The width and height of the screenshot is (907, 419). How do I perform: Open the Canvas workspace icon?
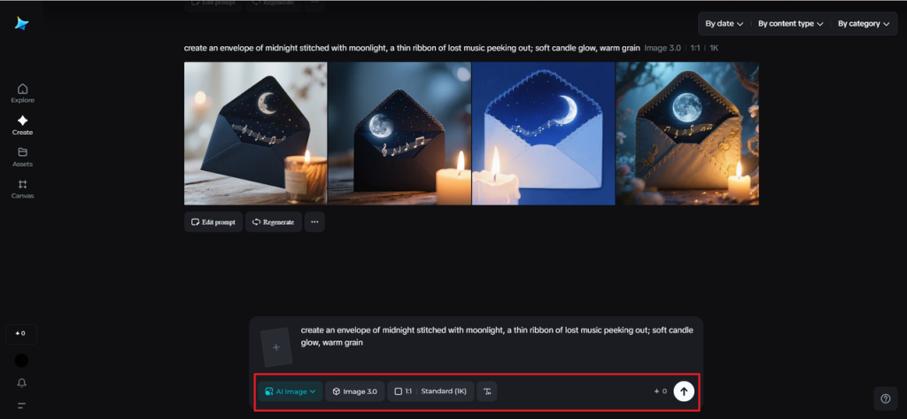pos(22,188)
